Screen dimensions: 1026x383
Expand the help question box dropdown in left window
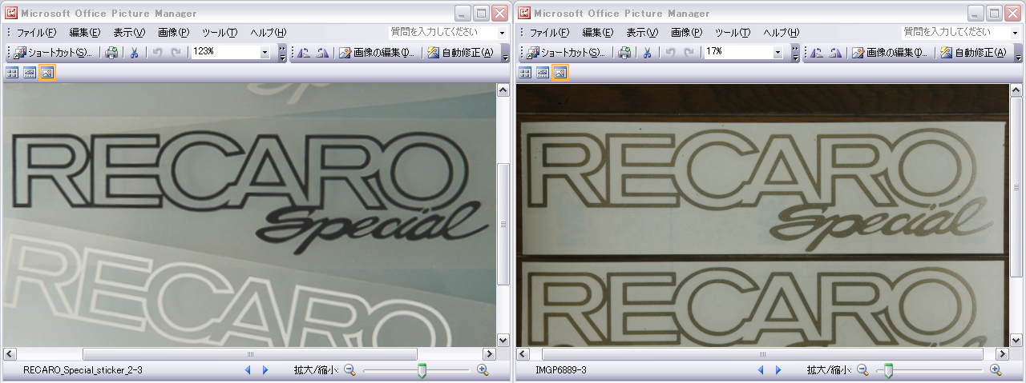[503, 33]
